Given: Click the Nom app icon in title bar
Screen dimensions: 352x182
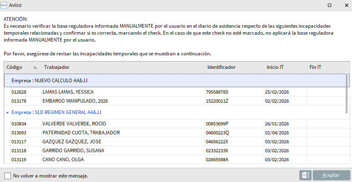Looking at the screenshot, I should pos(4,5).
